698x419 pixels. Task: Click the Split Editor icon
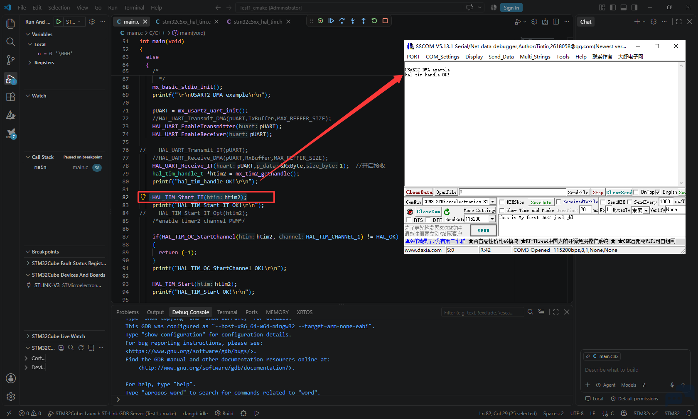tap(556, 22)
